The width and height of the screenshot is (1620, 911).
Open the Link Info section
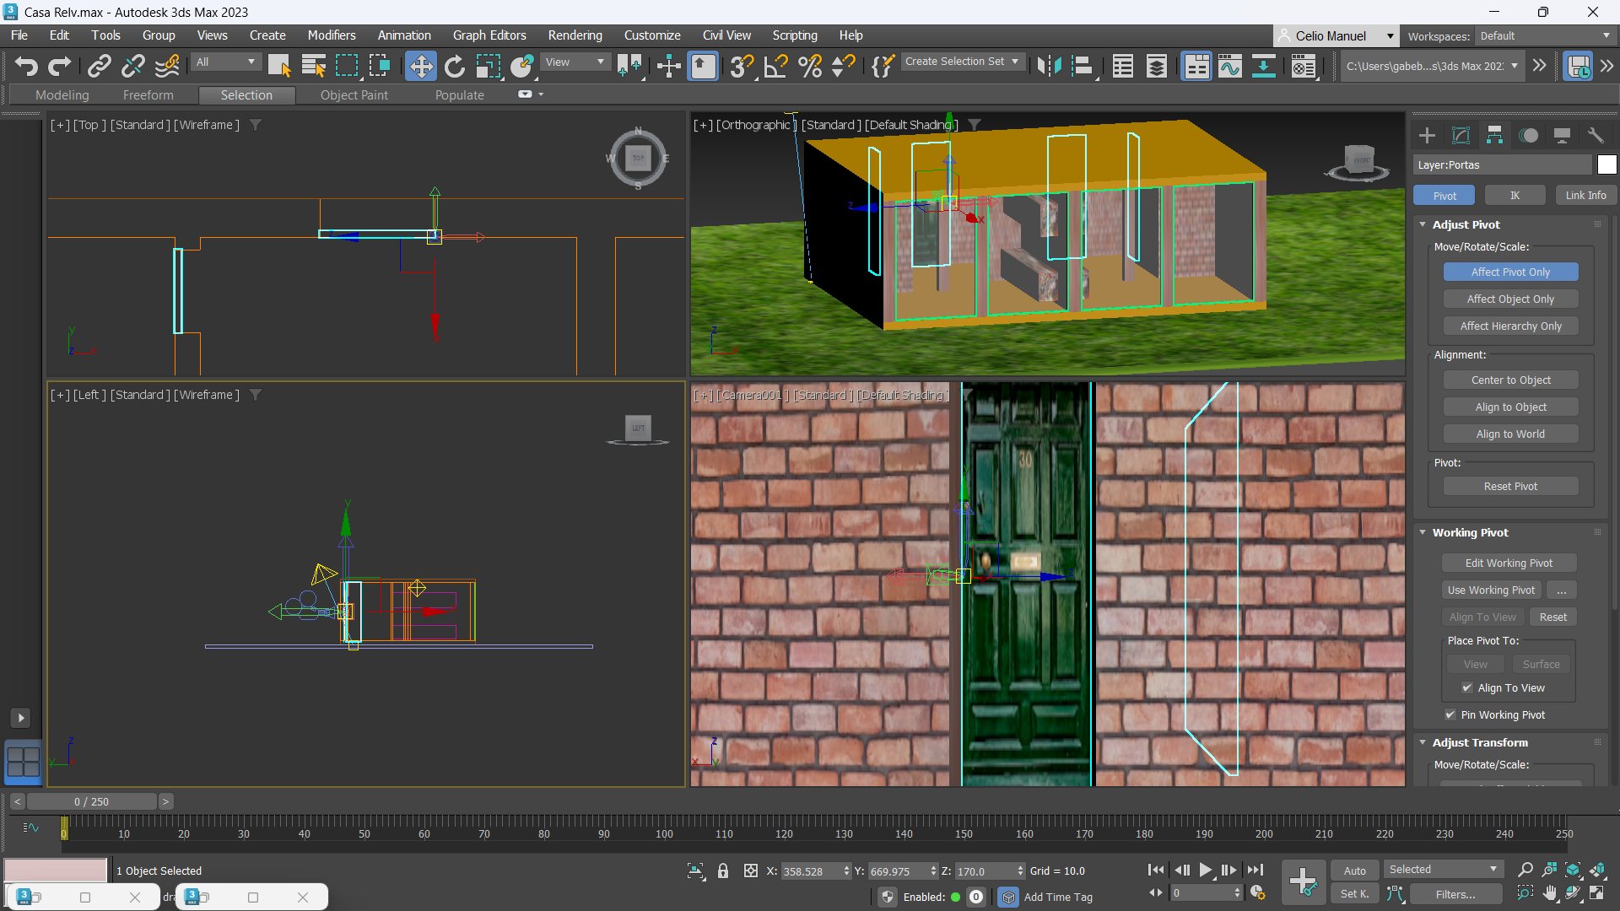point(1585,195)
